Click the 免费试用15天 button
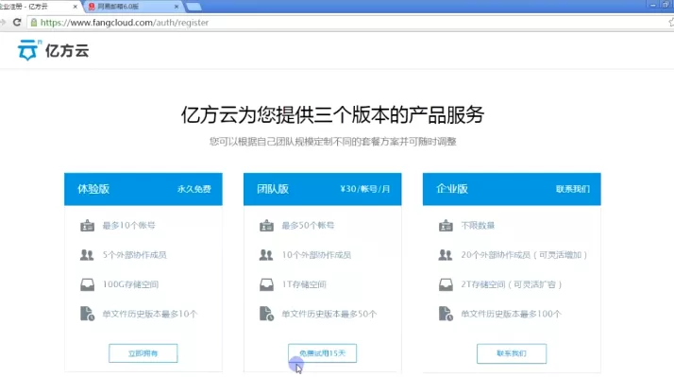Viewport: 674px width, 377px height. (x=323, y=353)
